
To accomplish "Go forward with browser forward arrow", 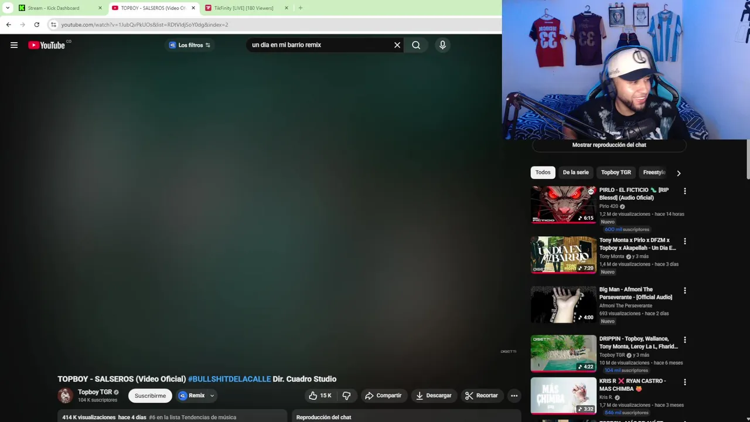I will [x=22, y=25].
